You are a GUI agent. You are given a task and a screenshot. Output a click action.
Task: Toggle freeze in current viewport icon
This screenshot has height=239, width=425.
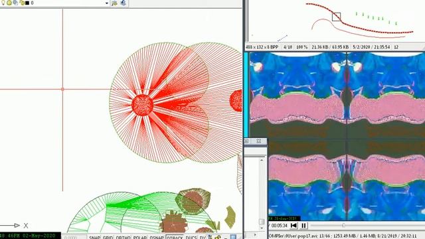15,3
